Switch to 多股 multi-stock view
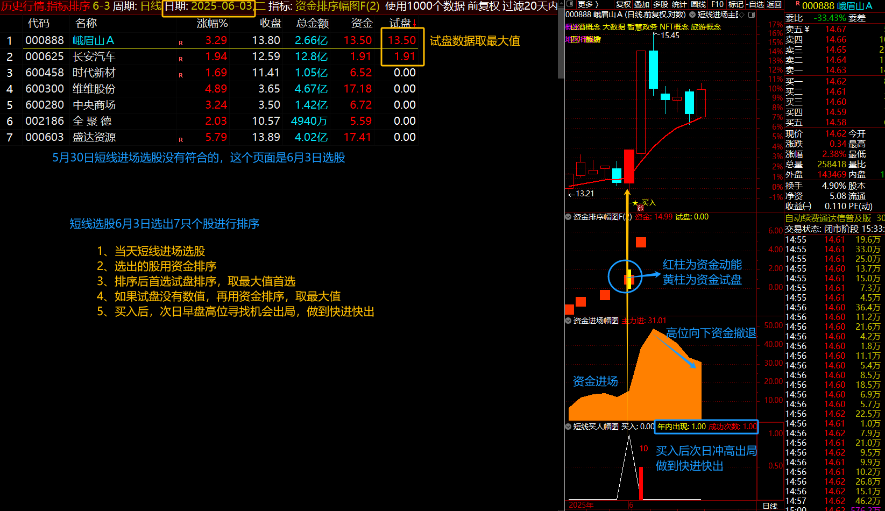The height and width of the screenshot is (511, 885). point(661,4)
